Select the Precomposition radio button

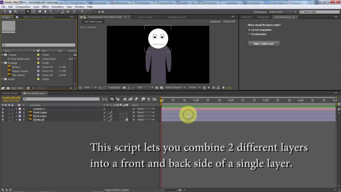click(x=249, y=34)
